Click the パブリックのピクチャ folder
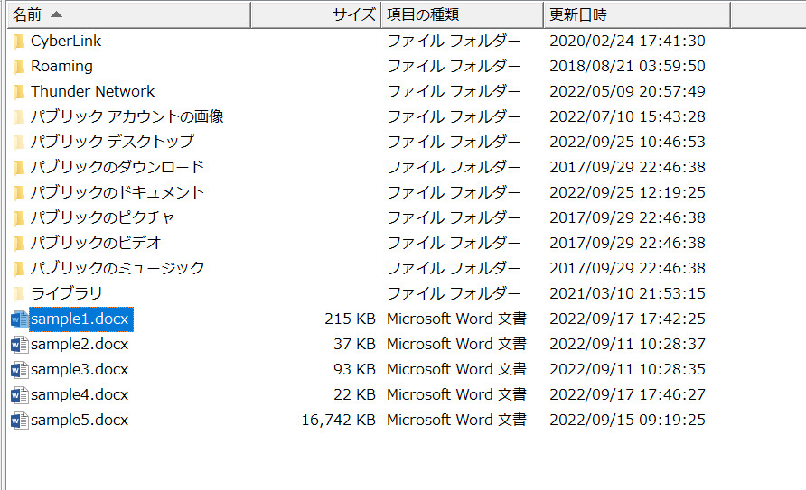Screen dimensions: 806x490 click(x=102, y=218)
